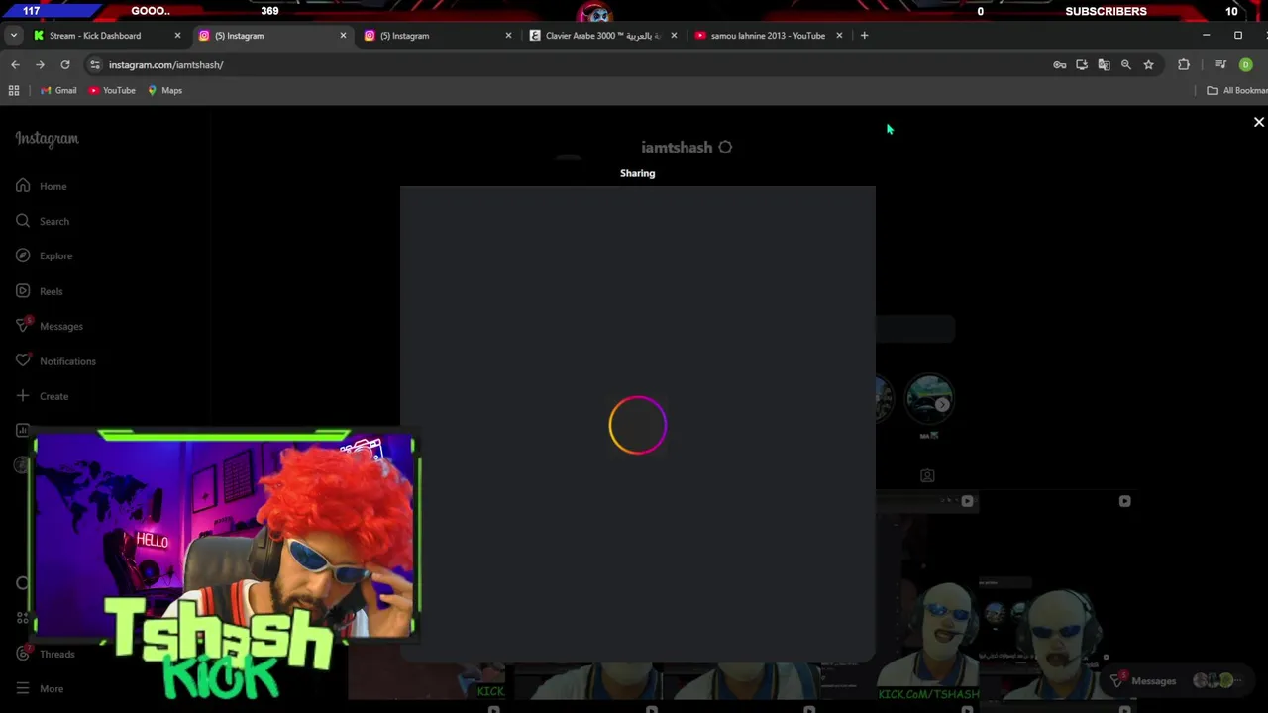Viewport: 1268px width, 713px height.
Task: Open Instagram Home in sidebar
Action: (x=42, y=186)
